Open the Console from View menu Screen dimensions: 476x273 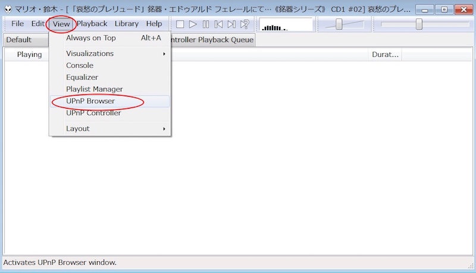click(x=110, y=65)
